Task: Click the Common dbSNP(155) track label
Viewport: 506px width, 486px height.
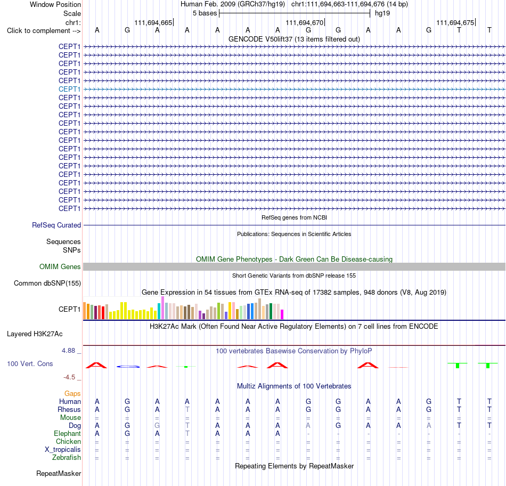Action: [47, 283]
